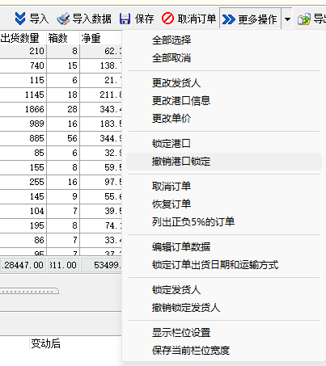Image resolution: width=326 pixels, height=366 pixels.
Task: Click net weight cell starting 183.
Action: coord(101,124)
